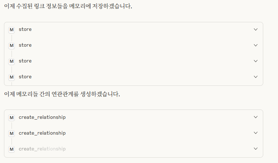Open the first create_relationship label
This screenshot has width=278, height=163.
click(42, 117)
